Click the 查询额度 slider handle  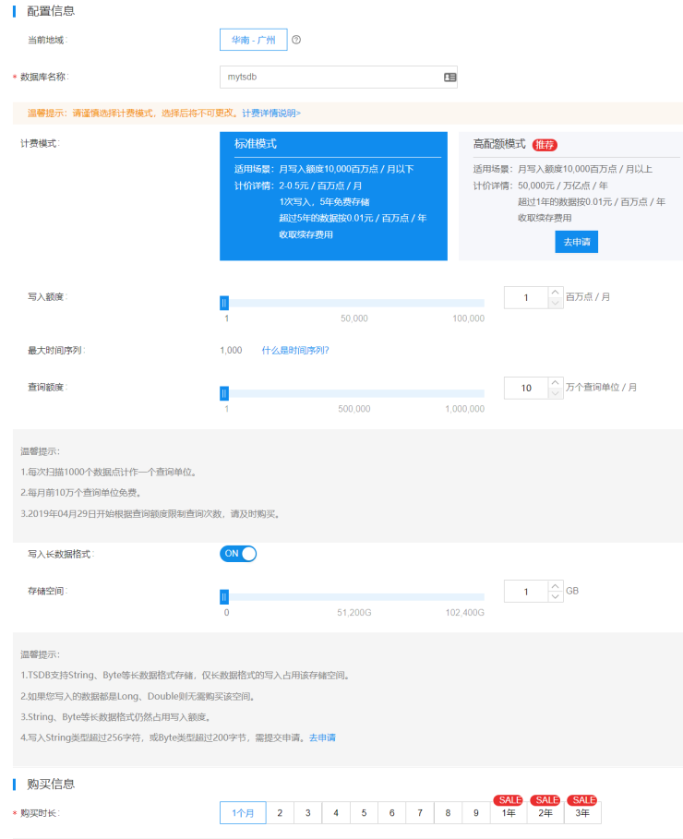pyautogui.click(x=224, y=393)
